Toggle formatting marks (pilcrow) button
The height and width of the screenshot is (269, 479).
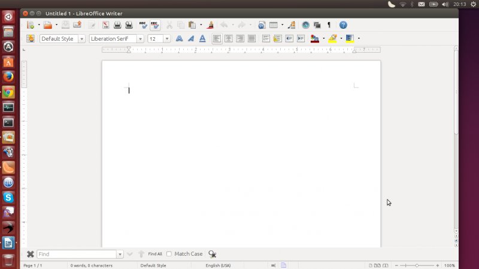(328, 25)
